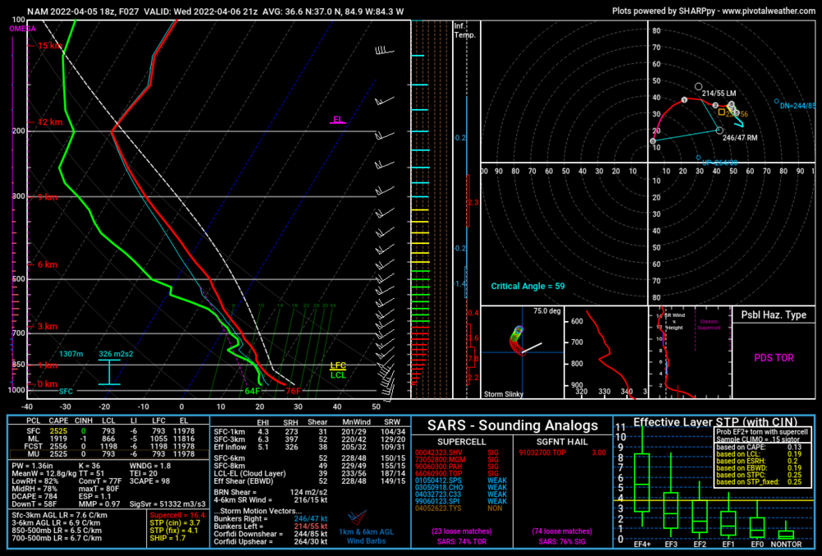Screen dimensions: 822x556
Task: Click the orange mean wind square on hodograph
Action: pyautogui.click(x=722, y=112)
